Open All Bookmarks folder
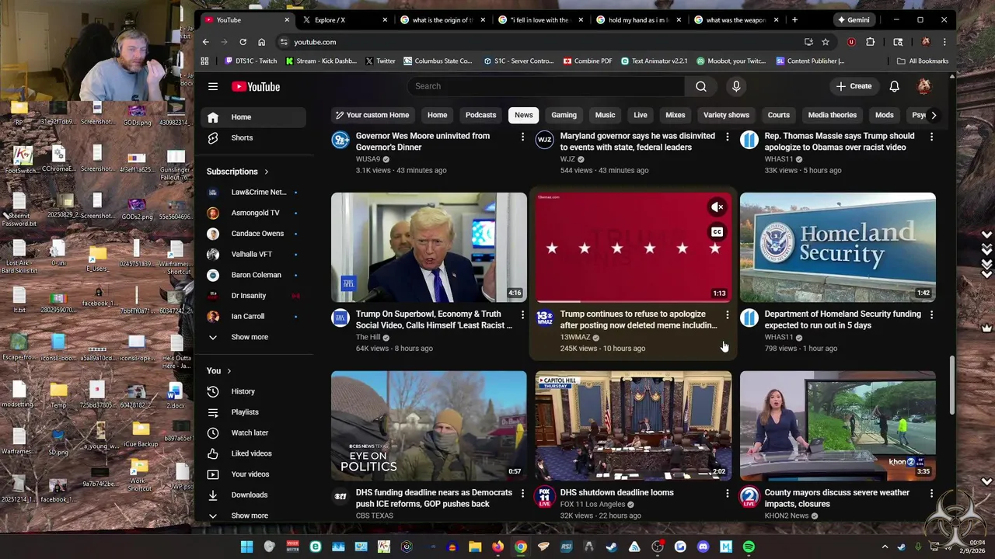Viewport: 995px width, 559px height. click(923, 61)
